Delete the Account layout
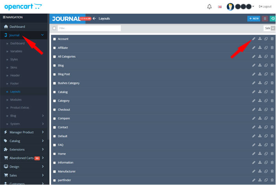The image size is (276, 185). [x=272, y=39]
